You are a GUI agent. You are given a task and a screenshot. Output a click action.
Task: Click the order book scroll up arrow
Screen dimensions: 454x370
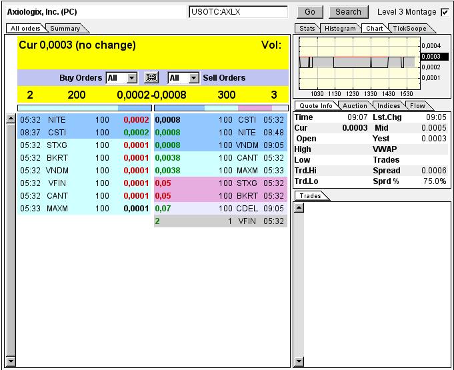pyautogui.click(x=11, y=119)
